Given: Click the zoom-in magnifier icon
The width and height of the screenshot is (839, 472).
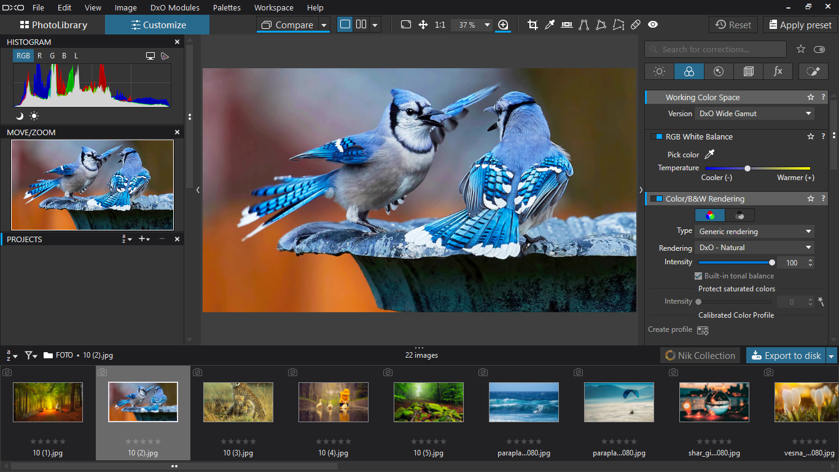Looking at the screenshot, I should coord(503,25).
